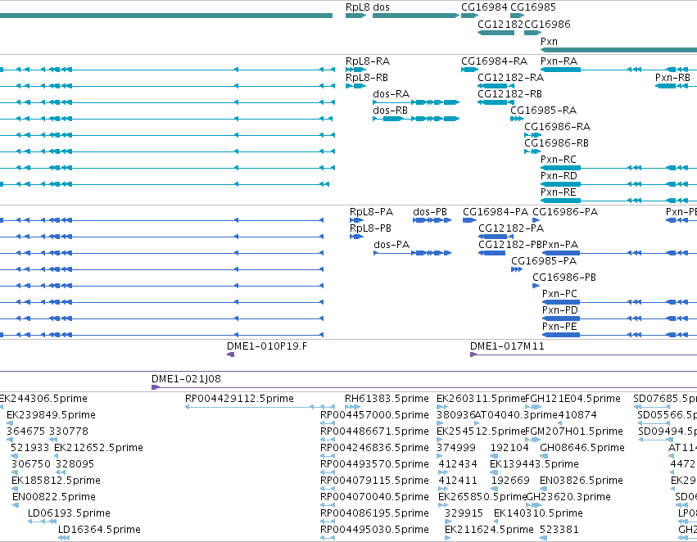Click the Pxn-PE protein label
The image size is (697, 542).
(559, 327)
